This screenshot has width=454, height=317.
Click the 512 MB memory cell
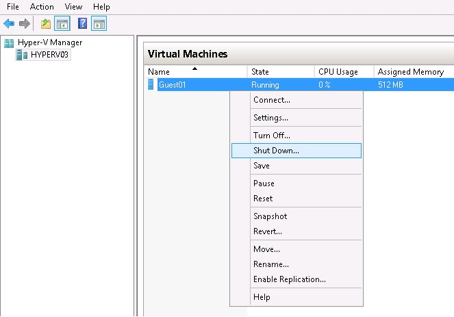(390, 85)
